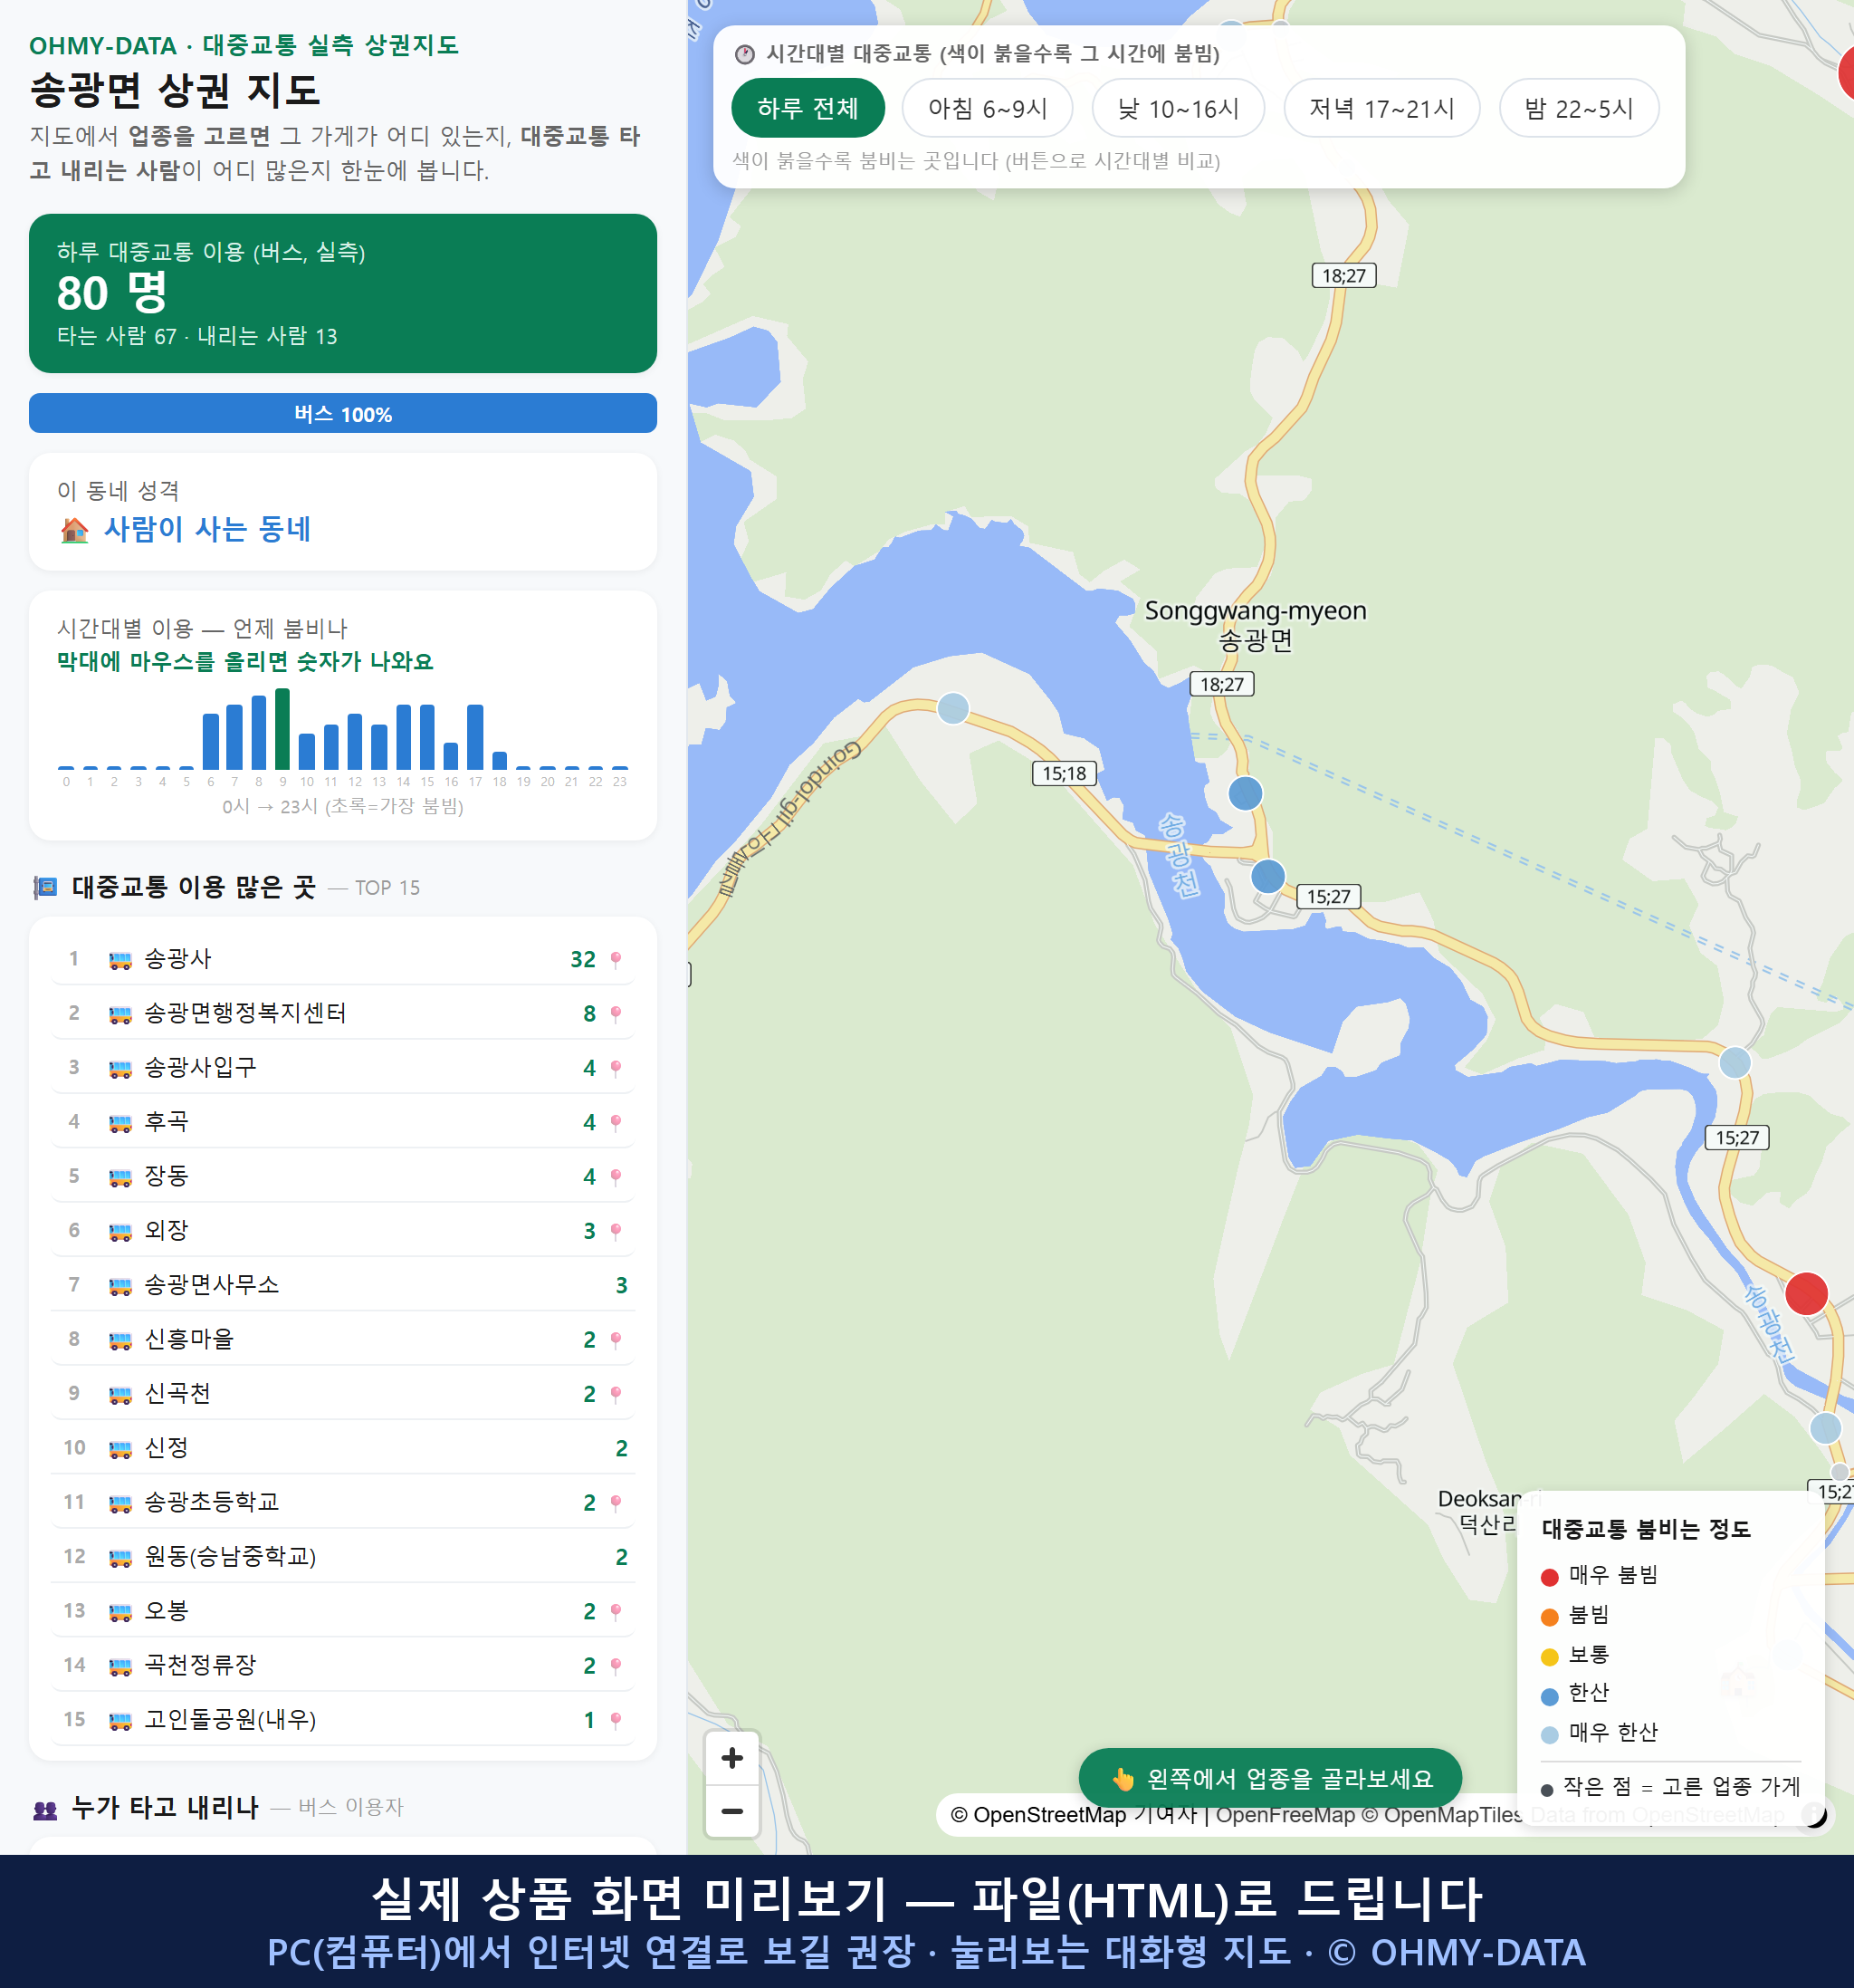The height and width of the screenshot is (1988, 1854).
Task: Click the 보통 yellow legend dot
Action: 1549,1657
